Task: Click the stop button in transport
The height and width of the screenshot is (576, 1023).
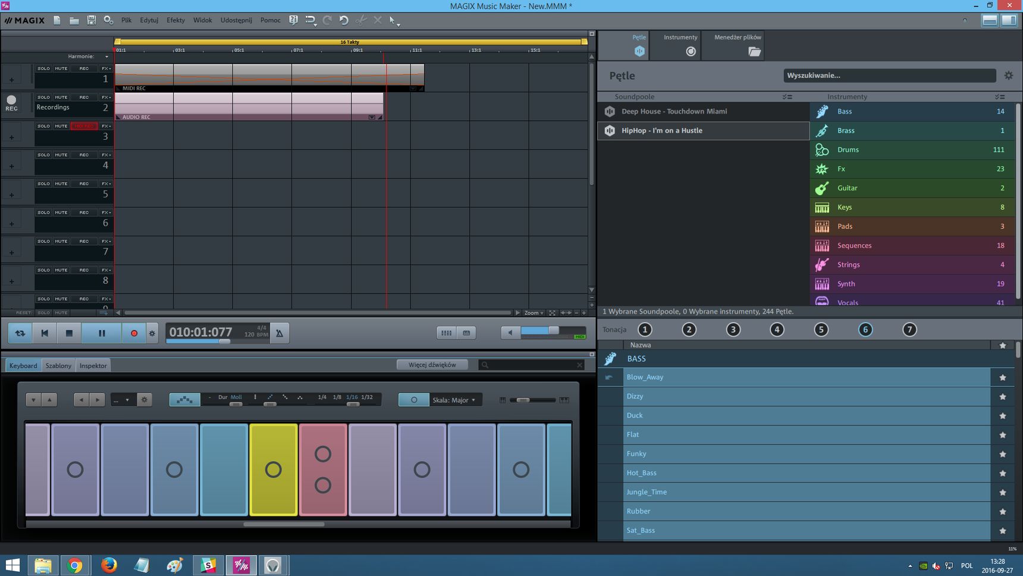Action: point(69,333)
